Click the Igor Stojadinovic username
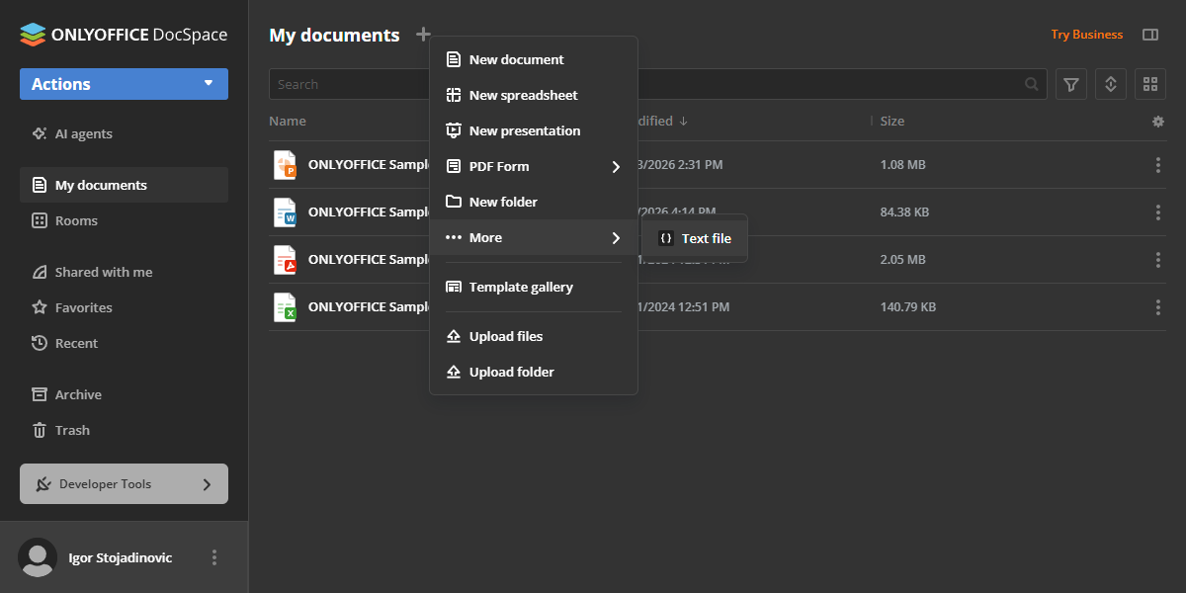 click(121, 557)
